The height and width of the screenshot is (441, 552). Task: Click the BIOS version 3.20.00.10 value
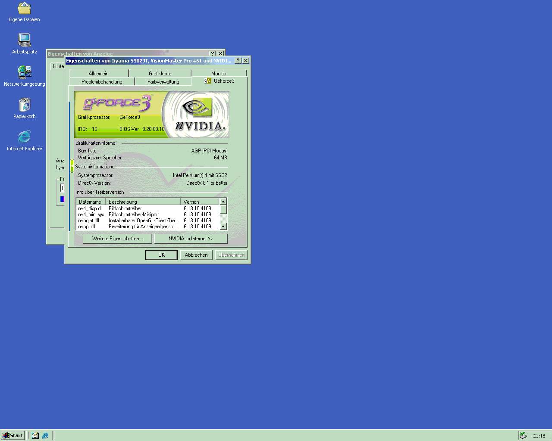154,129
